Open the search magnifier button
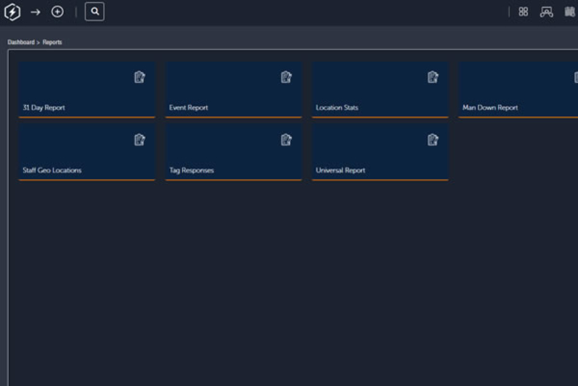 (95, 12)
